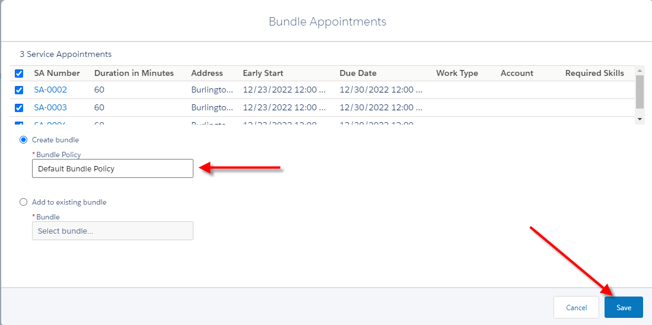Expand the Select bundle dropdown field
This screenshot has height=325, width=652.
(113, 231)
